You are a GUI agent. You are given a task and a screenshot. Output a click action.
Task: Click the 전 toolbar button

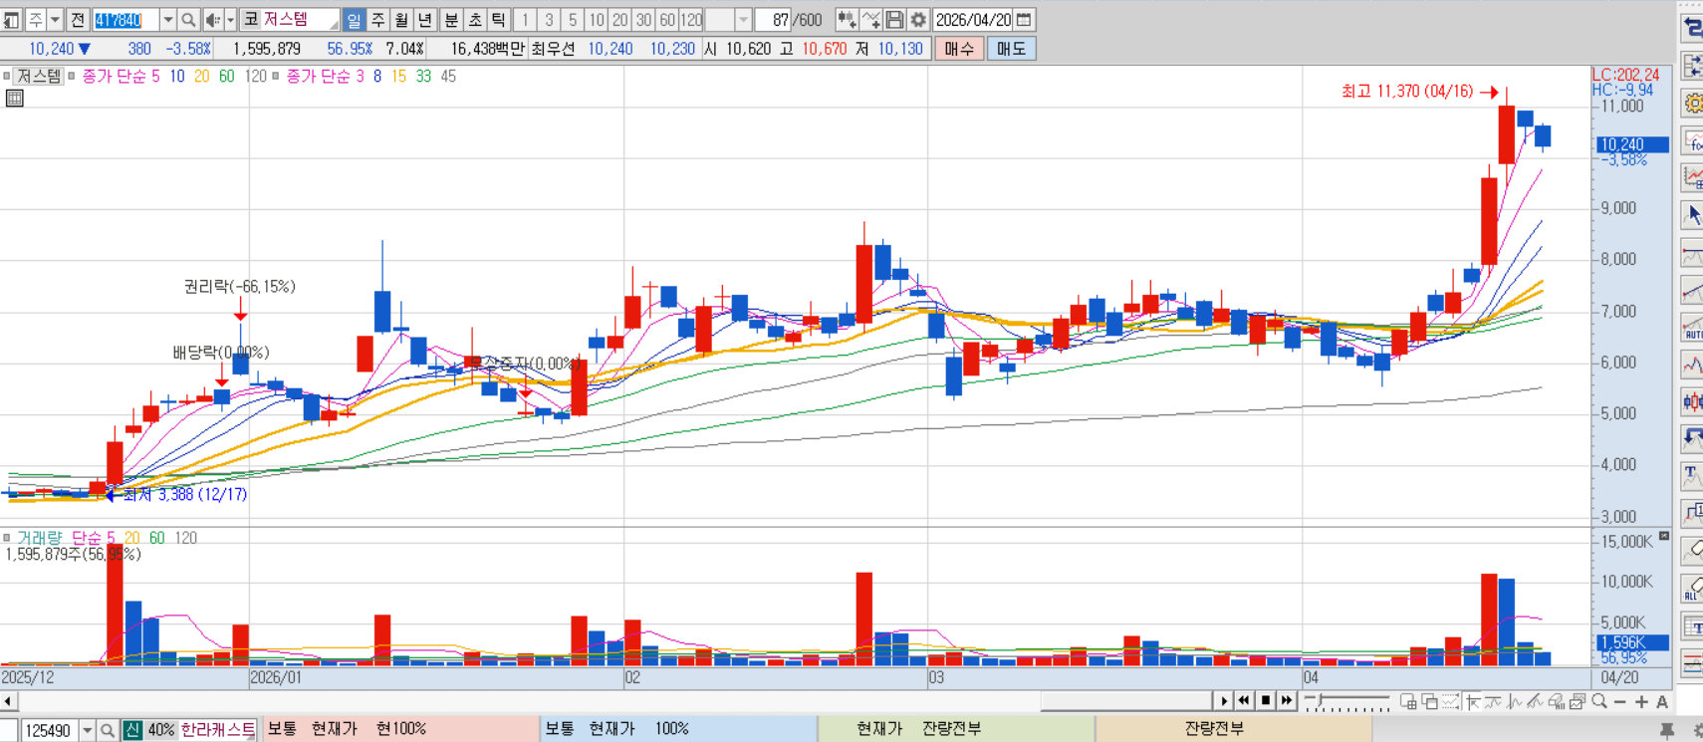(x=78, y=20)
